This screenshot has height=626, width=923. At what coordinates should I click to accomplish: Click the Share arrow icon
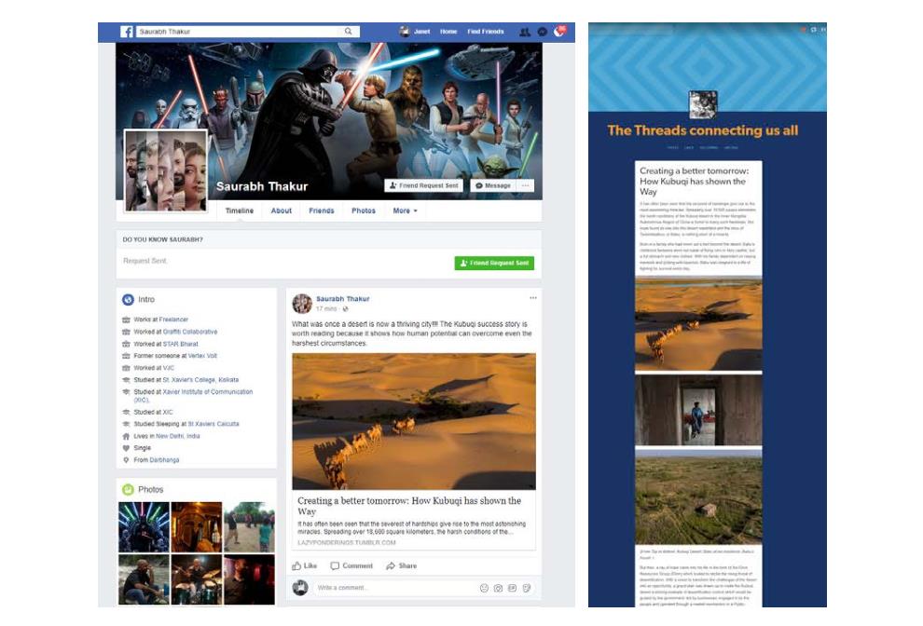click(391, 566)
